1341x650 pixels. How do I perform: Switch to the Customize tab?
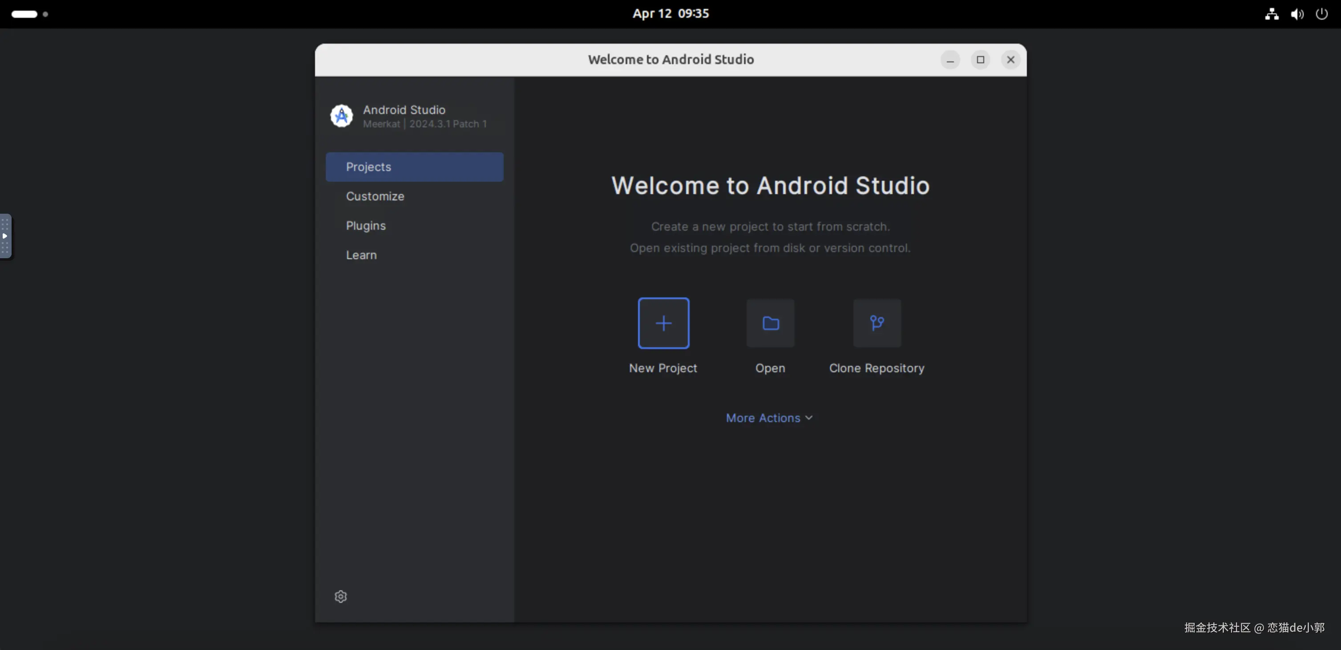(375, 196)
